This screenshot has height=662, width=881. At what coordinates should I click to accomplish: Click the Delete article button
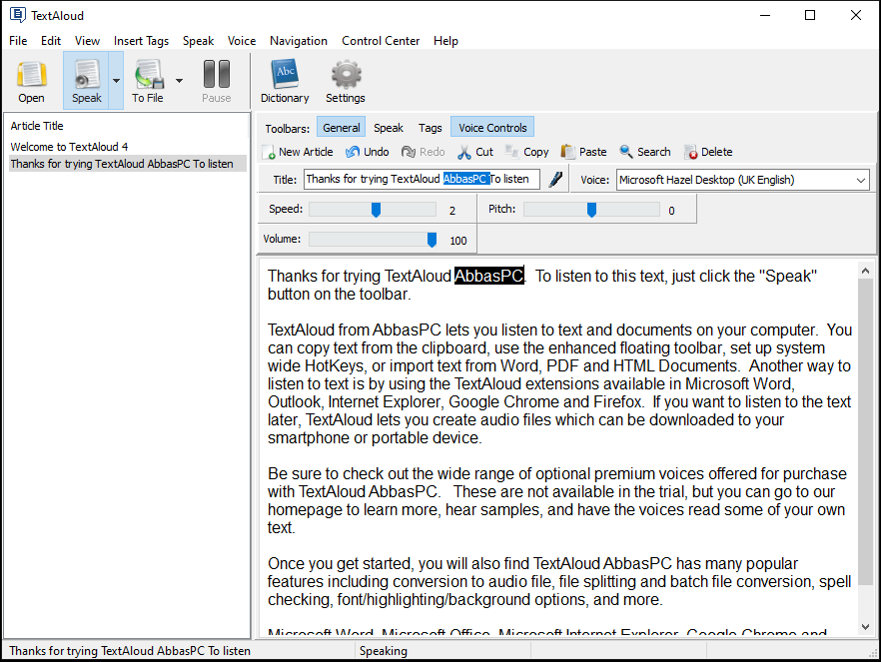pyautogui.click(x=708, y=152)
